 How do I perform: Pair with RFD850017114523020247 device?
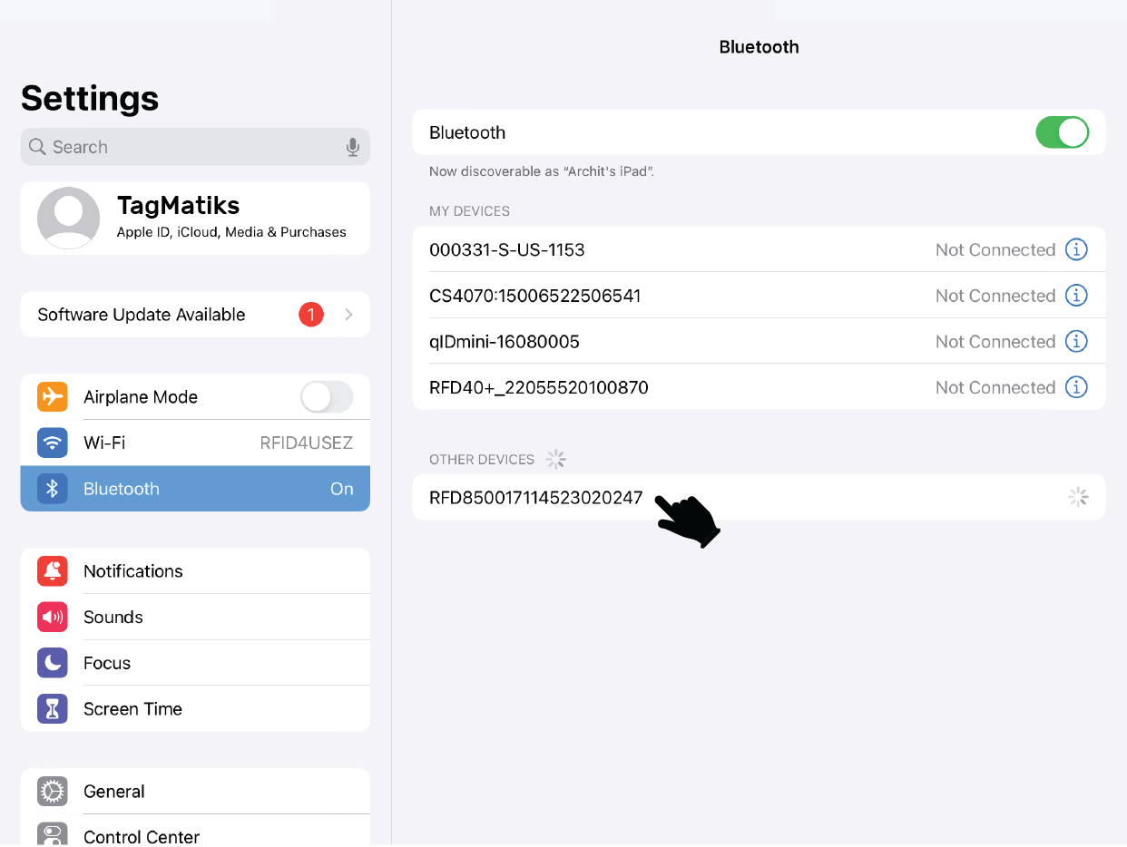pyautogui.click(x=536, y=498)
